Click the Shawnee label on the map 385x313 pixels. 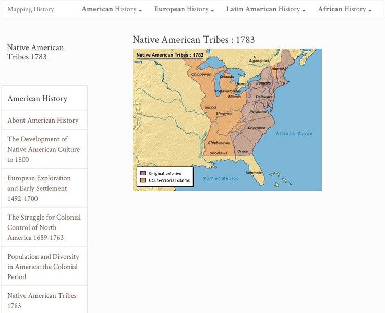[x=224, y=114]
